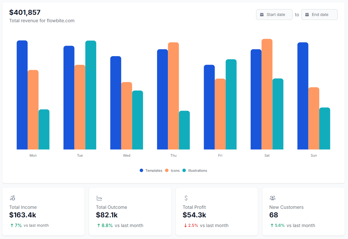
Task: Click the Total Profit dollar sign icon
Action: 186,198
